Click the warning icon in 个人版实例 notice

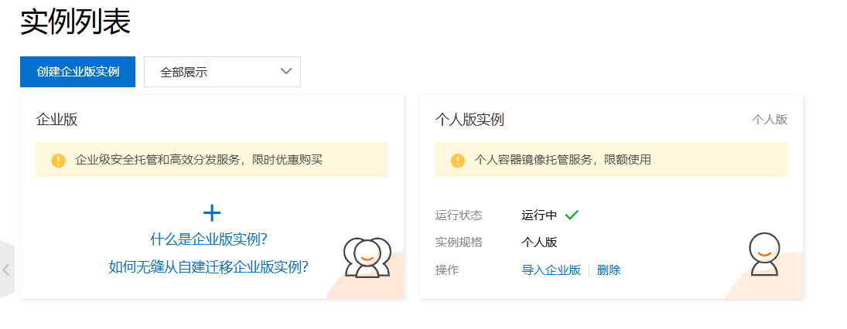(x=457, y=160)
